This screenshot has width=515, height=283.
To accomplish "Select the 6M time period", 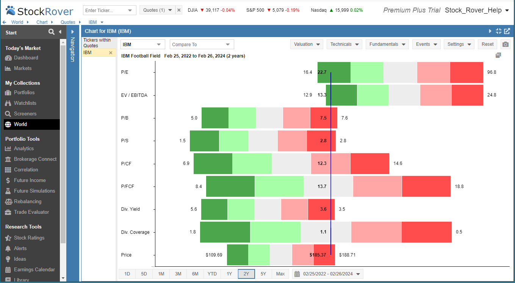I will (195, 274).
